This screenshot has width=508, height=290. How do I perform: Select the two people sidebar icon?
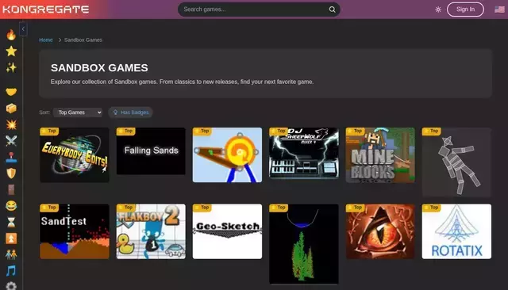coord(11,255)
